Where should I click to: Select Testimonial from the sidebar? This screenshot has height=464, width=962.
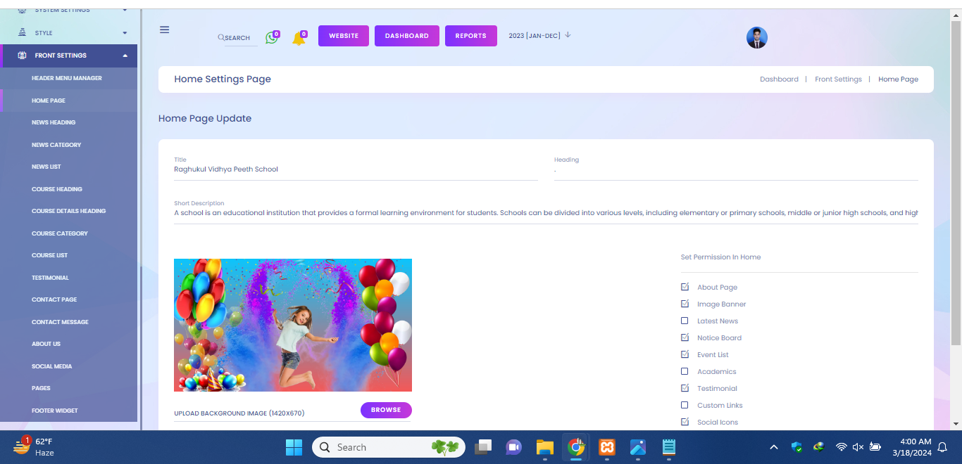click(x=50, y=278)
